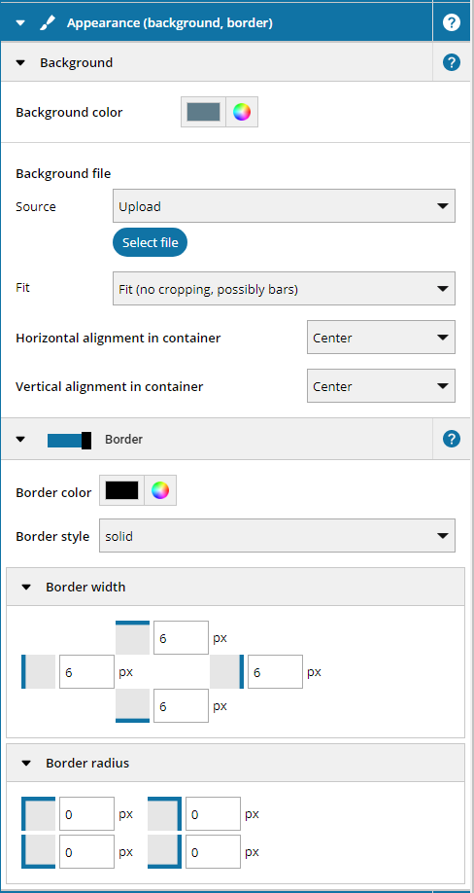Open the Fit dropdown
The image size is (474, 893).
285,289
